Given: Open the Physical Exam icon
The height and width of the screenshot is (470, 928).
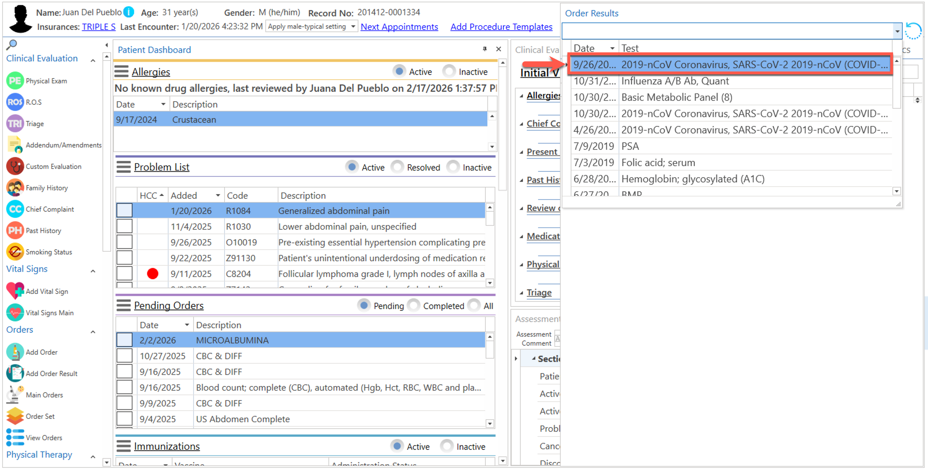Looking at the screenshot, I should 15,80.
